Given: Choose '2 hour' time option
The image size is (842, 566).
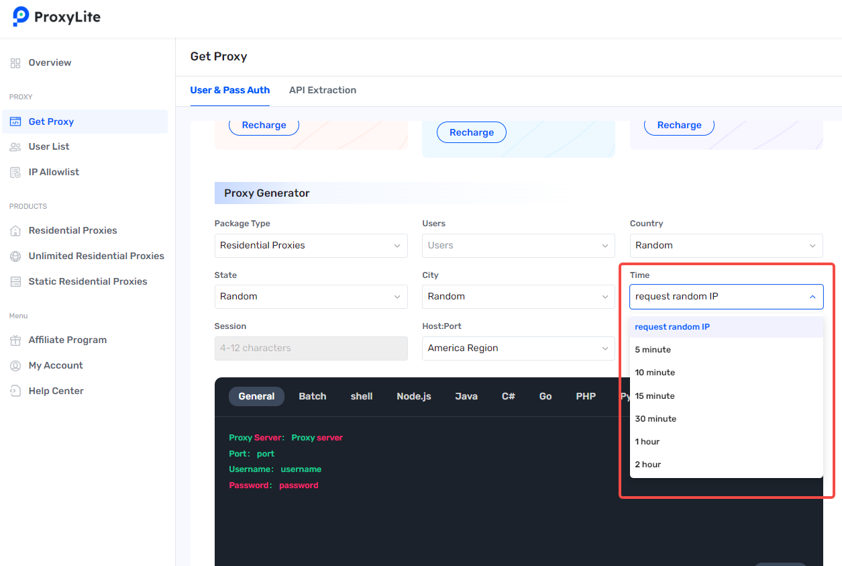Looking at the screenshot, I should 727,465.
